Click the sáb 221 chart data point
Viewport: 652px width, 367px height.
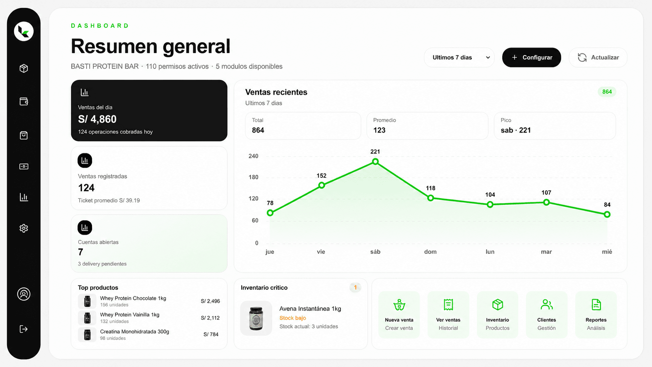[375, 161]
